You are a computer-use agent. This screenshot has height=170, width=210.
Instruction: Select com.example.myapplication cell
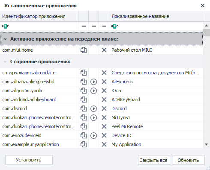pos(39,144)
